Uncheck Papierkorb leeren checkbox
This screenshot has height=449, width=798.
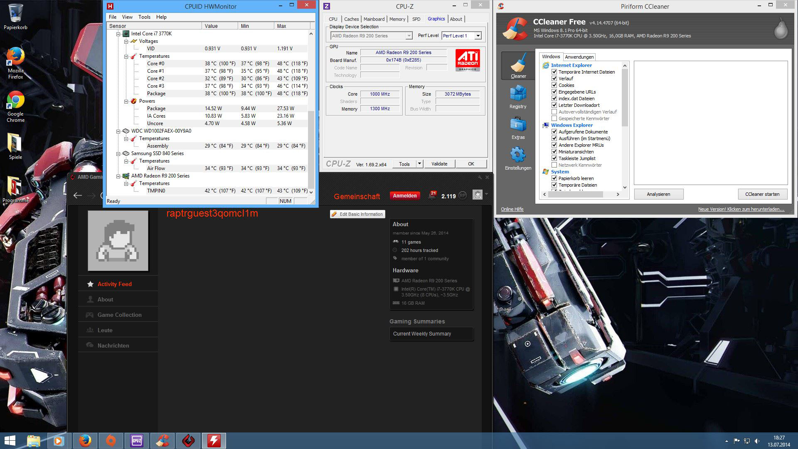[x=554, y=178]
